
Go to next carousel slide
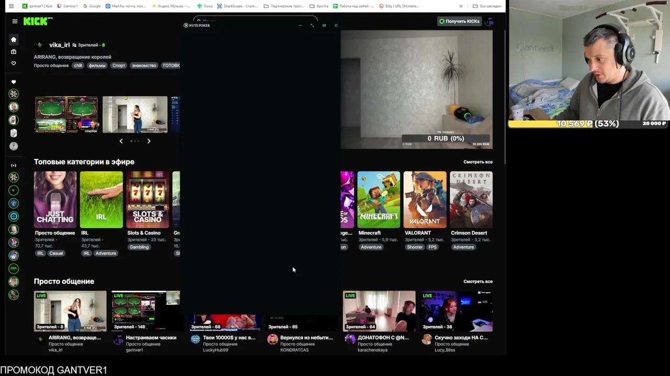coord(149,141)
